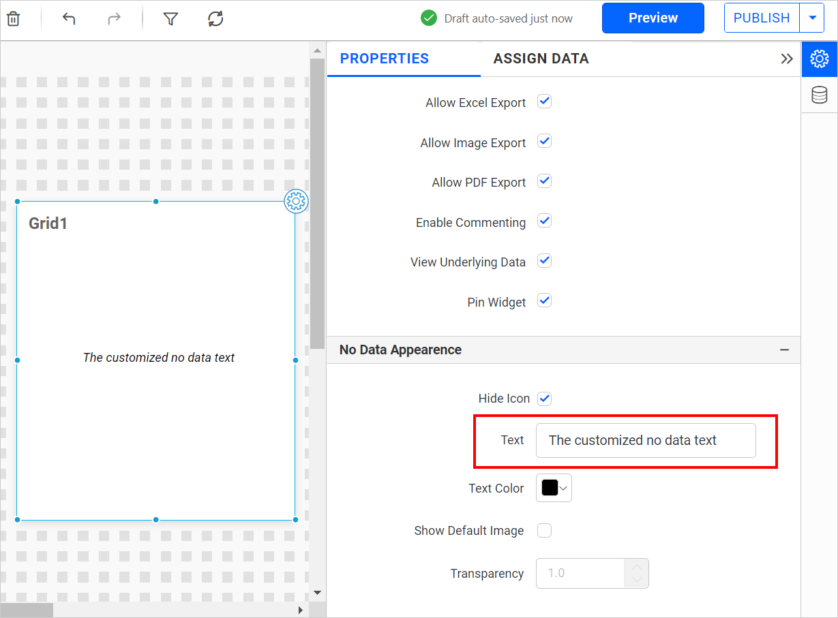Open the Text Color swatch picker
This screenshot has width=838, height=618.
point(554,488)
